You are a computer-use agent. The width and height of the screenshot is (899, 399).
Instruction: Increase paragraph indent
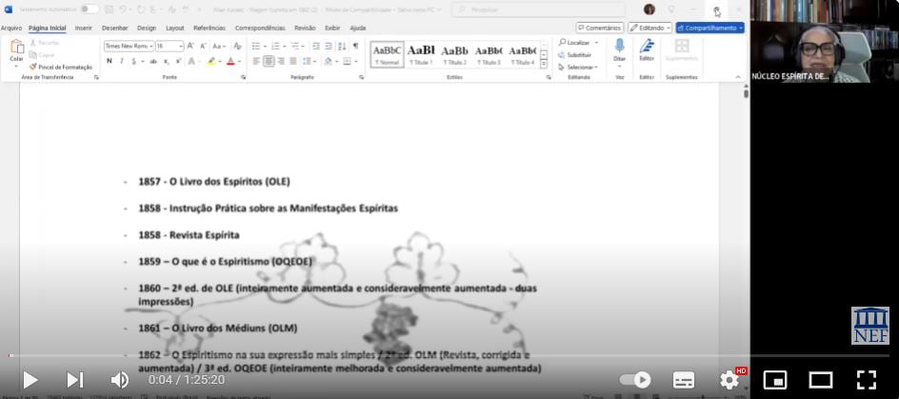[329, 46]
